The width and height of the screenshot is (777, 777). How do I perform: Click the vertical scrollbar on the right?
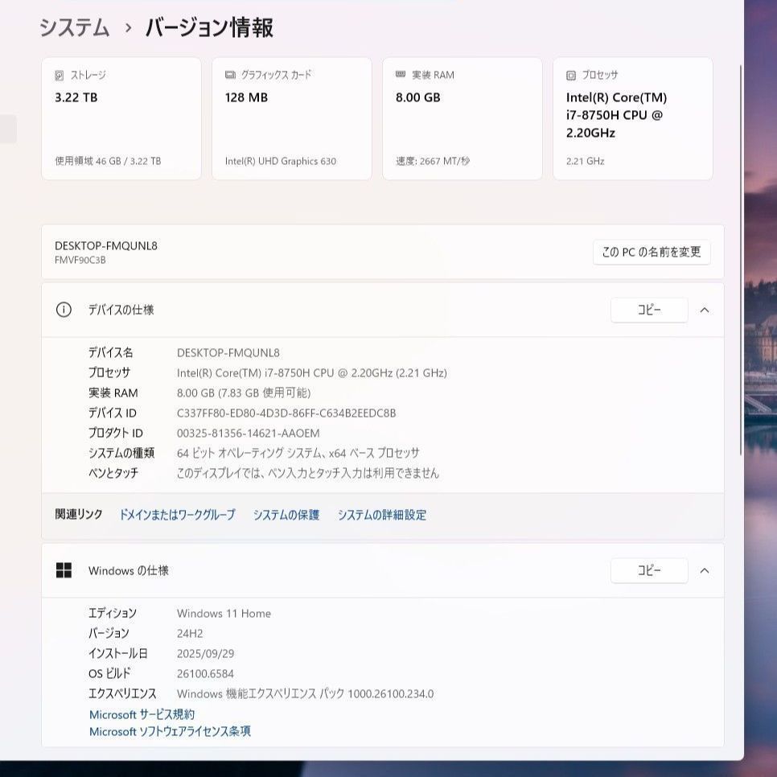pyautogui.click(x=741, y=257)
